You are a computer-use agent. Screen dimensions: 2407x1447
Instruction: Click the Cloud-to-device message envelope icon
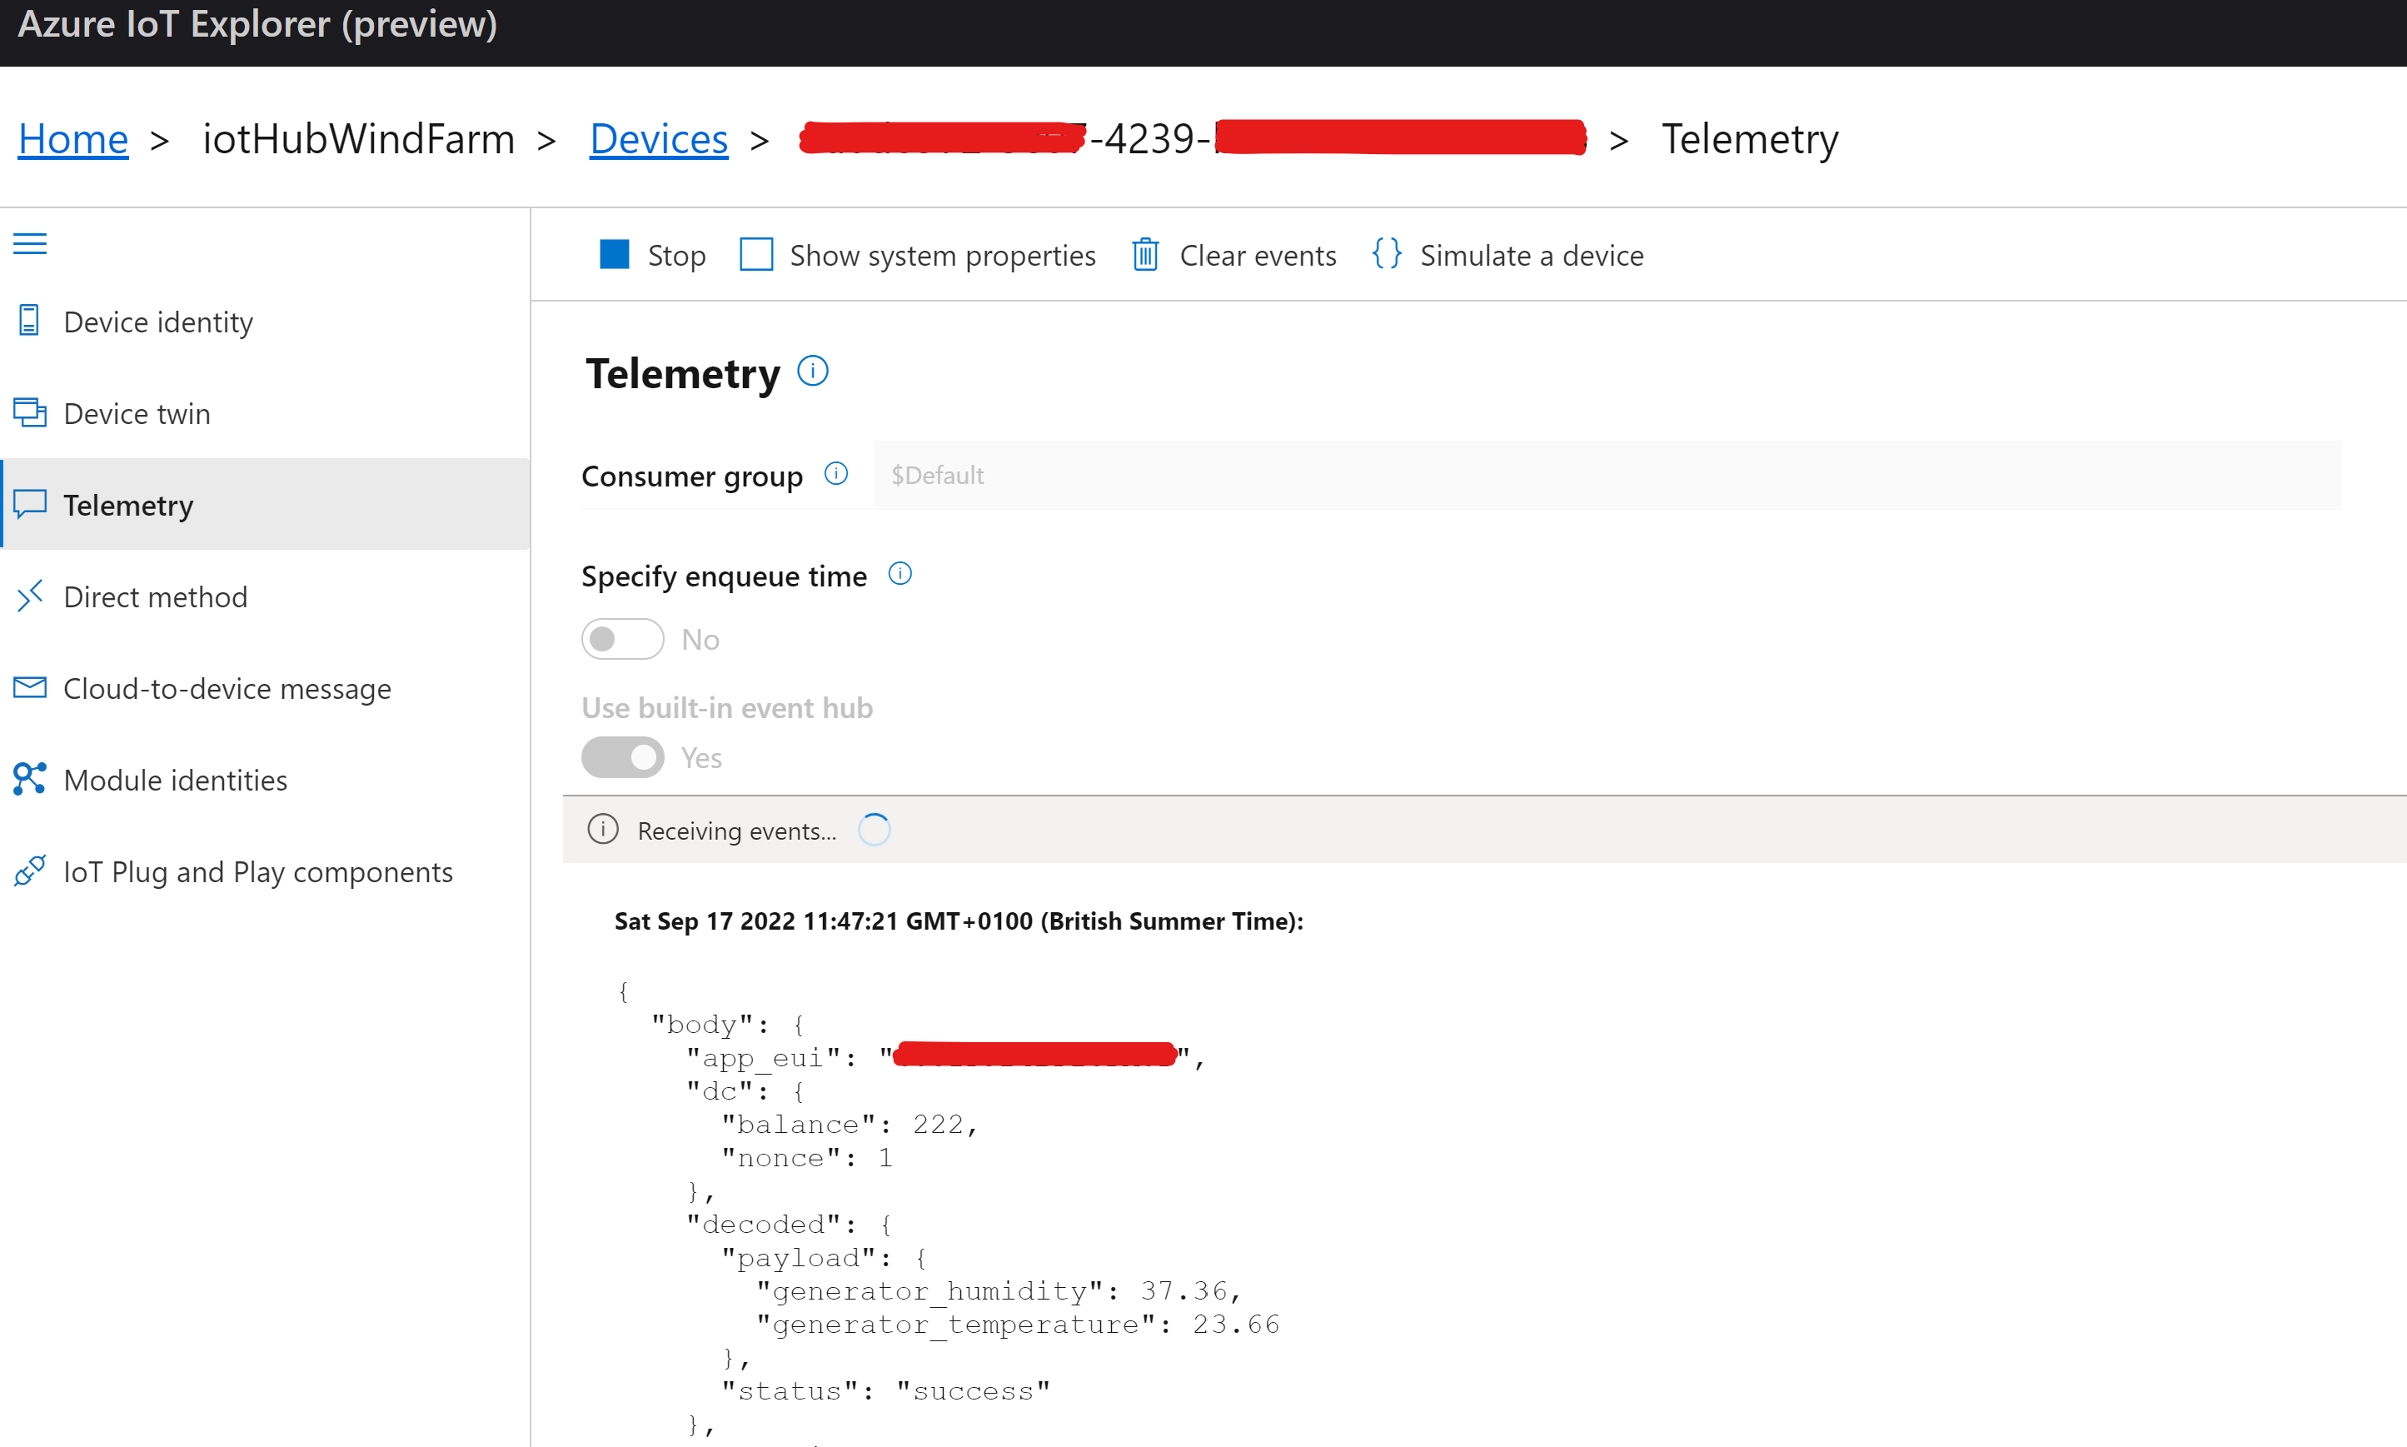[x=29, y=687]
